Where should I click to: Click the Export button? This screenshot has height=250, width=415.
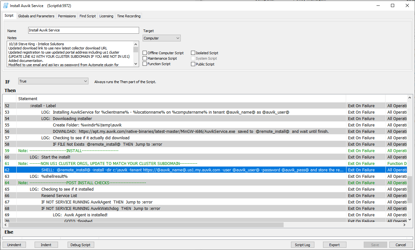click(x=335, y=245)
